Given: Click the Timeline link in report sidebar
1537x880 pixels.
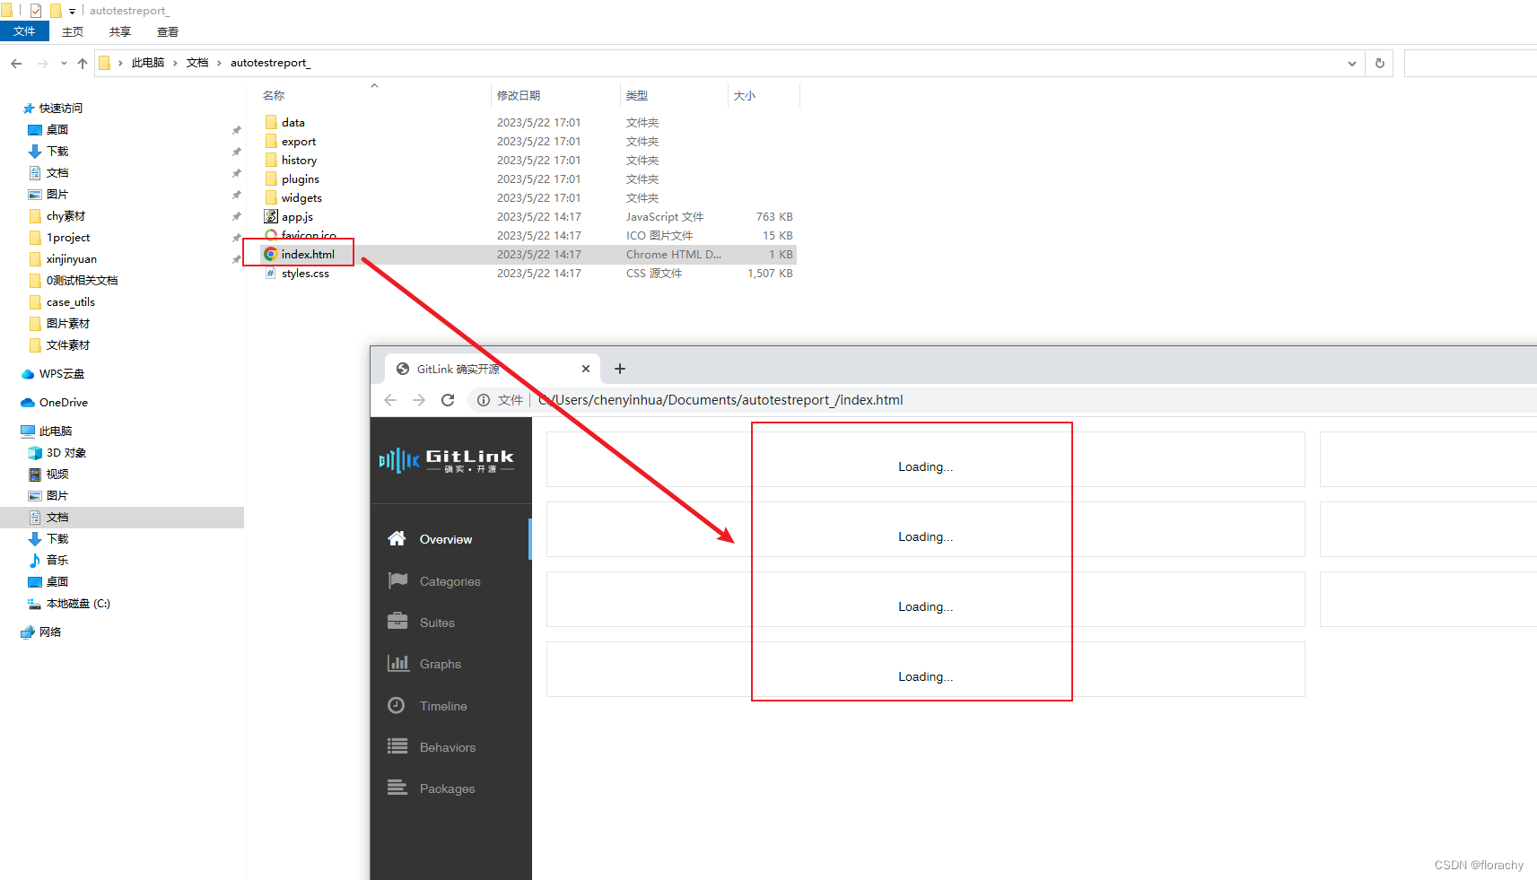Looking at the screenshot, I should pyautogui.click(x=443, y=706).
